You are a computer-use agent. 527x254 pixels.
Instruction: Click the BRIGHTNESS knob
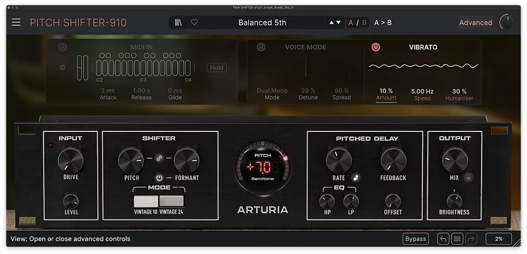tap(455, 201)
